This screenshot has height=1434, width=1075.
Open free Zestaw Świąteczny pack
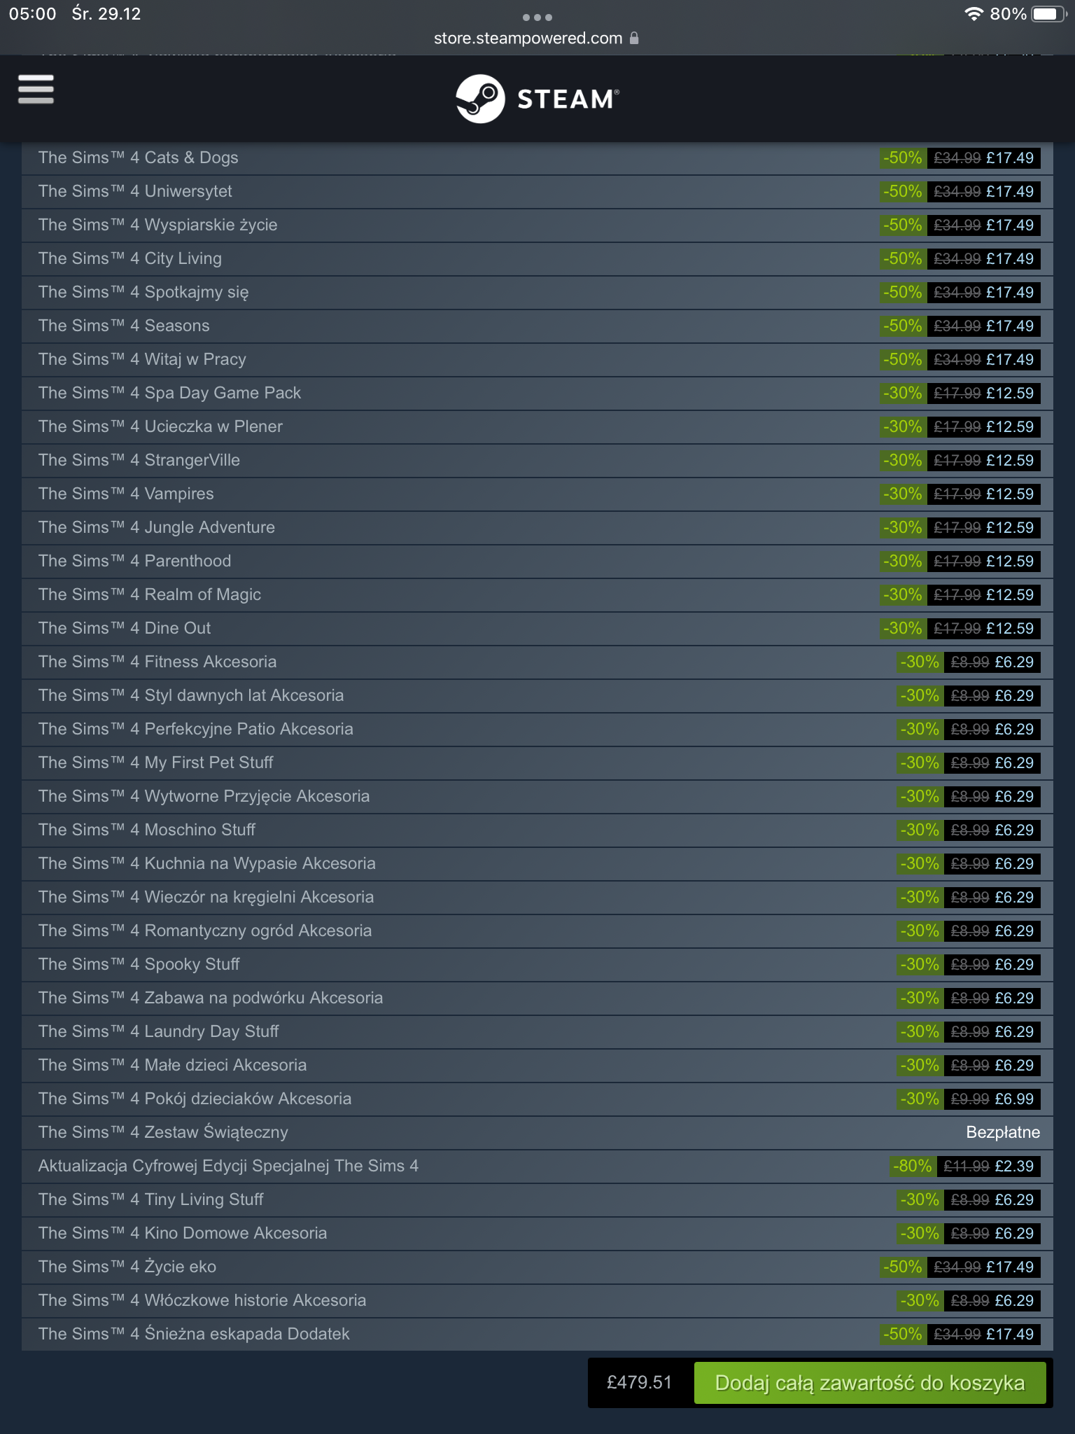[x=163, y=1132]
